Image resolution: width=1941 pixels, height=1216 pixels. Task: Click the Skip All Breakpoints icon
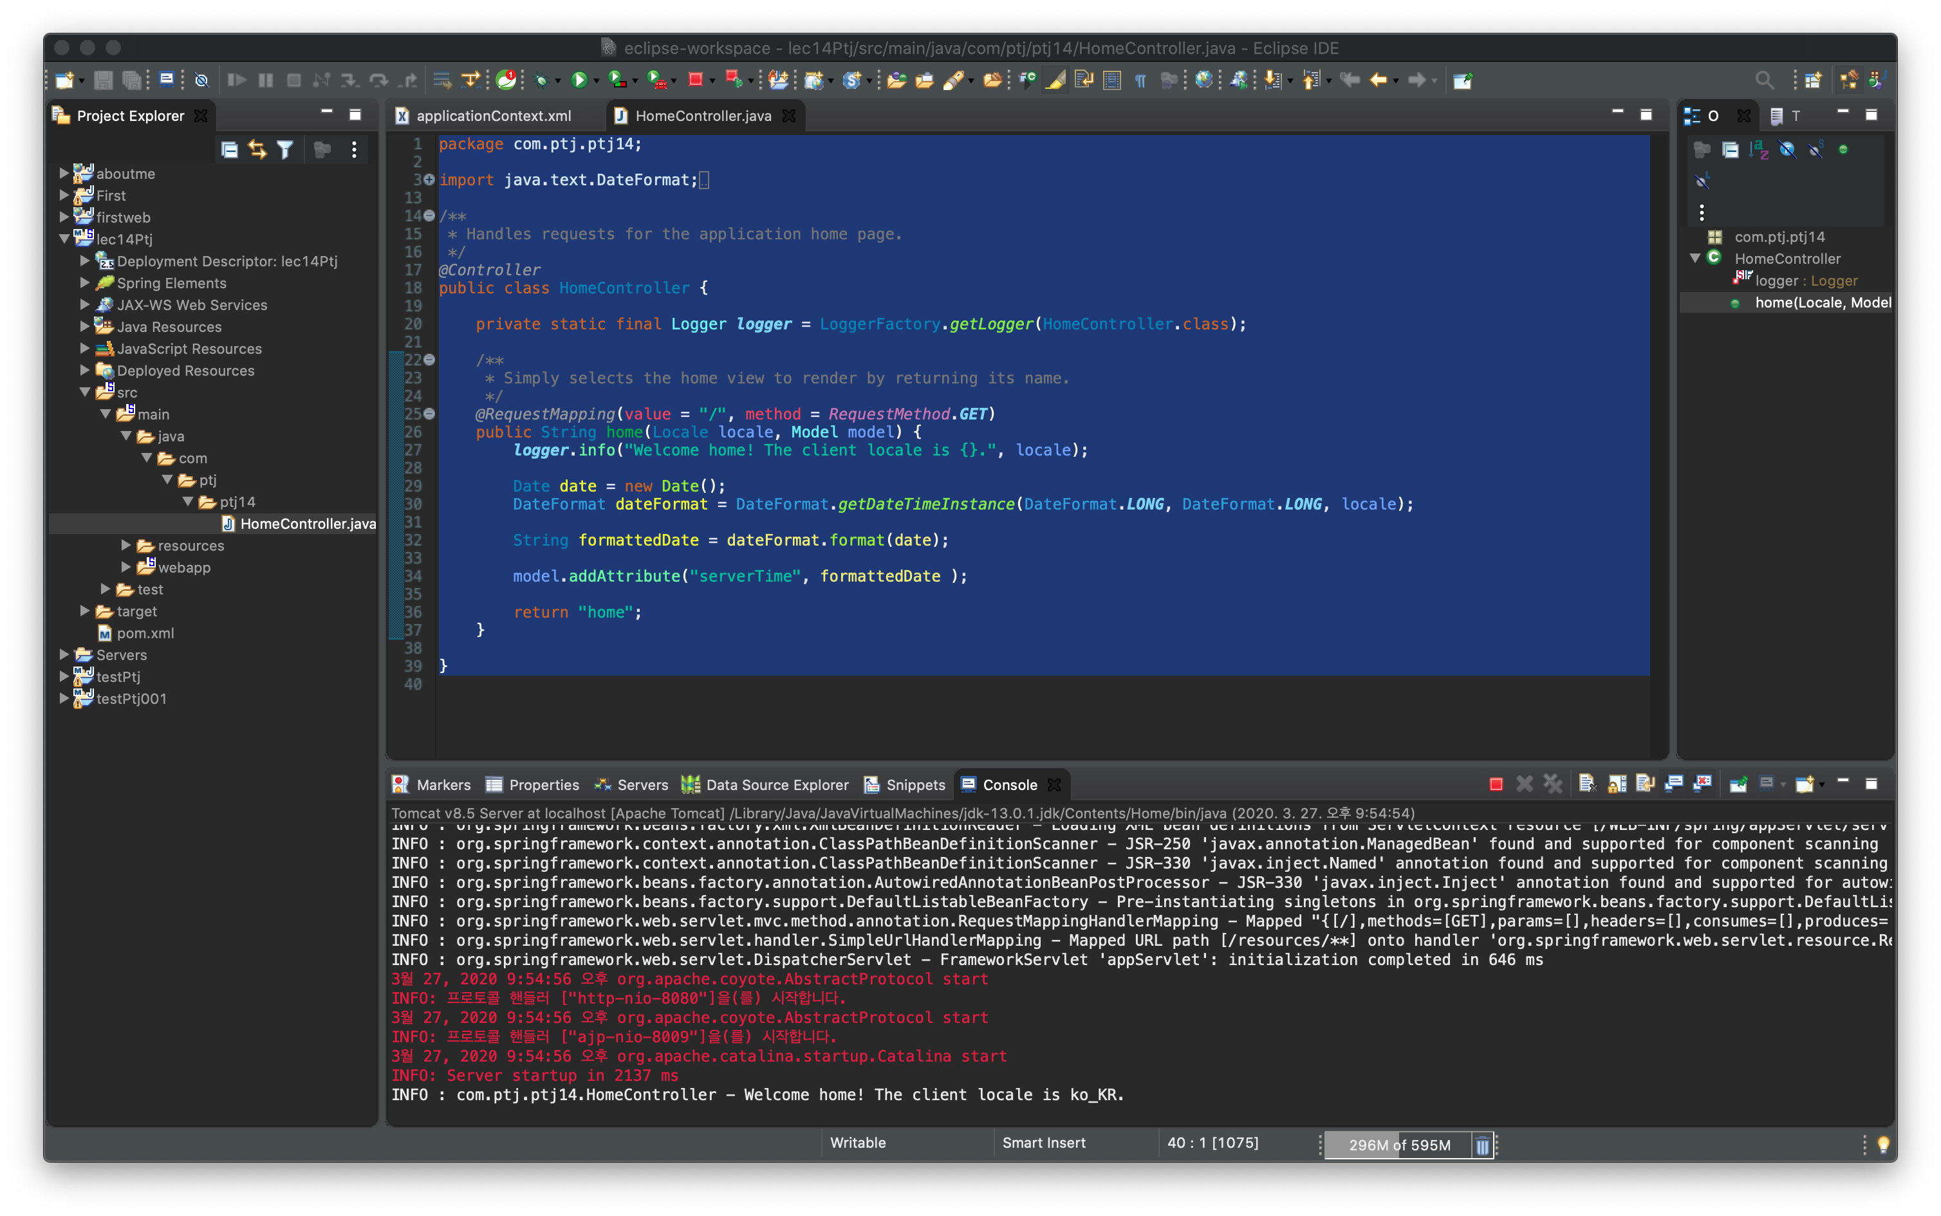pyautogui.click(x=202, y=80)
